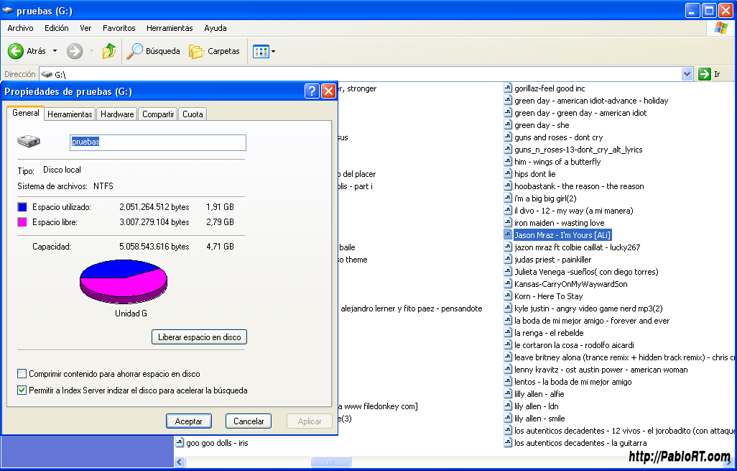Expand the Dirección address bar dropdown
The height and width of the screenshot is (471, 737).
tap(686, 74)
